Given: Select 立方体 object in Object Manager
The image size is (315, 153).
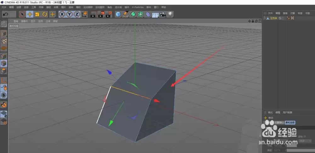Looking at the screenshot, I should [274, 18].
